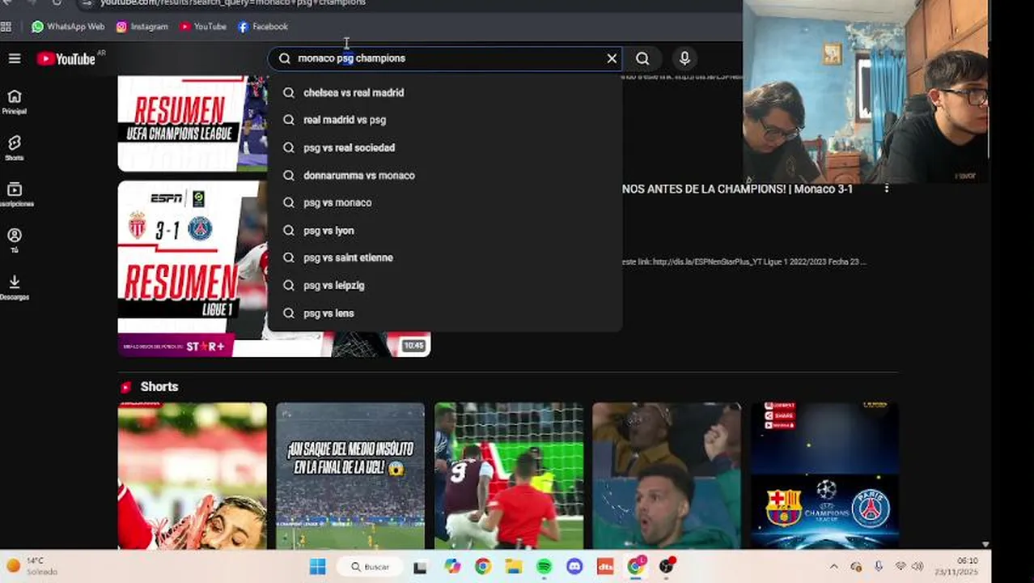Screen dimensions: 1034x583
Task: Run search with the magnifier button
Action: click(x=642, y=58)
